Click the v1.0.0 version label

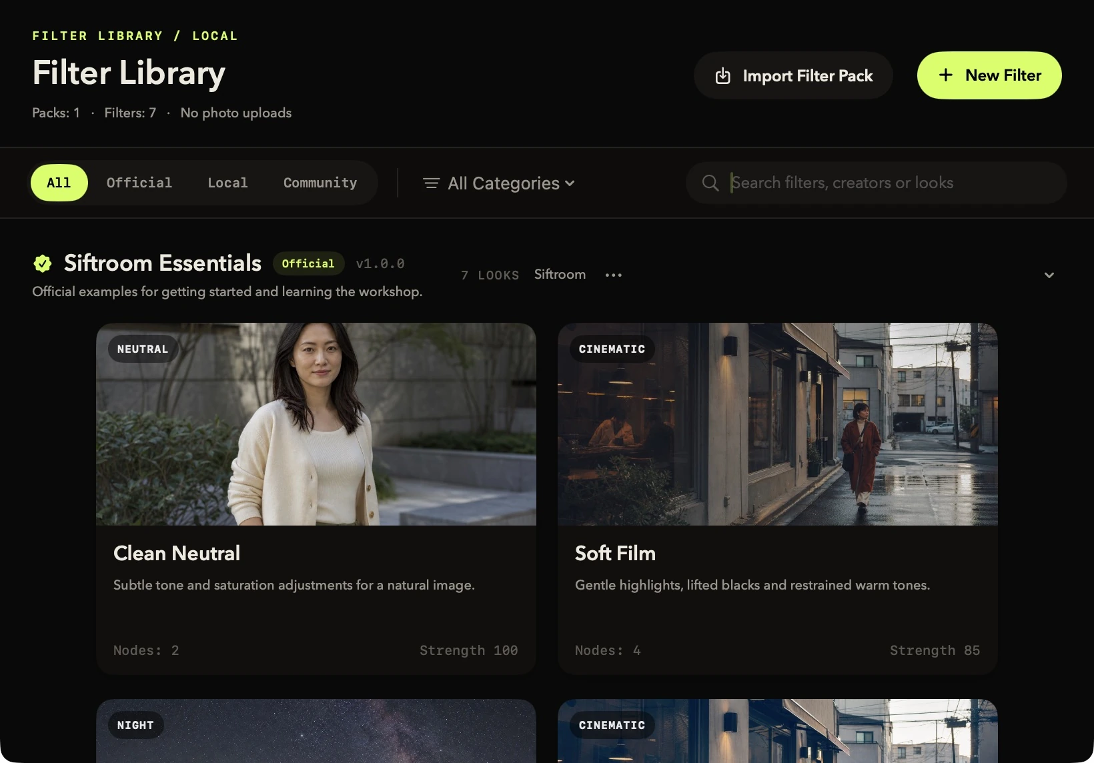coord(380,263)
